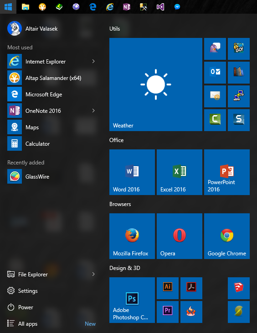Open the Outlook tile in Utils
Image resolution: width=257 pixels, height=333 pixels.
point(215,73)
